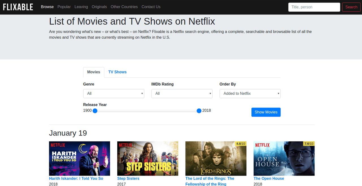The image size is (362, 186).
Task: Click the FLIXABLE logo
Action: coord(18,7)
